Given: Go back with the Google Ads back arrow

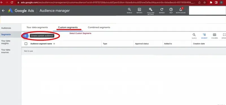Looking at the screenshot, I should pos(3,11).
